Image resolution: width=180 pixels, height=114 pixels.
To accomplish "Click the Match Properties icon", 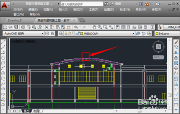I will (x=63, y=27).
